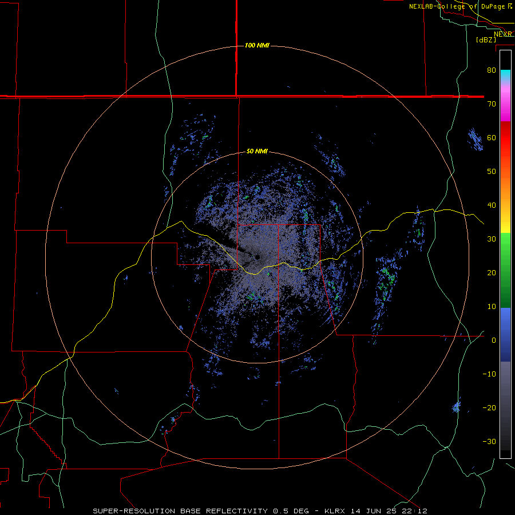The image size is (515, 515).
Task: Click the -10 value on dBZ scale
Action: (x=489, y=374)
